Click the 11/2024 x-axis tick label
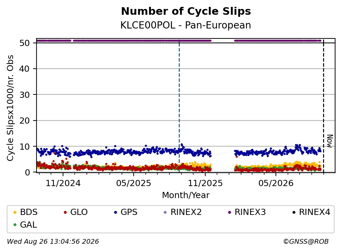Image resolution: width=342 pixels, height=252 pixels. coord(63,184)
